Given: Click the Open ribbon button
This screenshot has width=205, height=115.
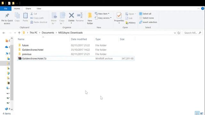Looking at the screenshot, I should (131, 14).
